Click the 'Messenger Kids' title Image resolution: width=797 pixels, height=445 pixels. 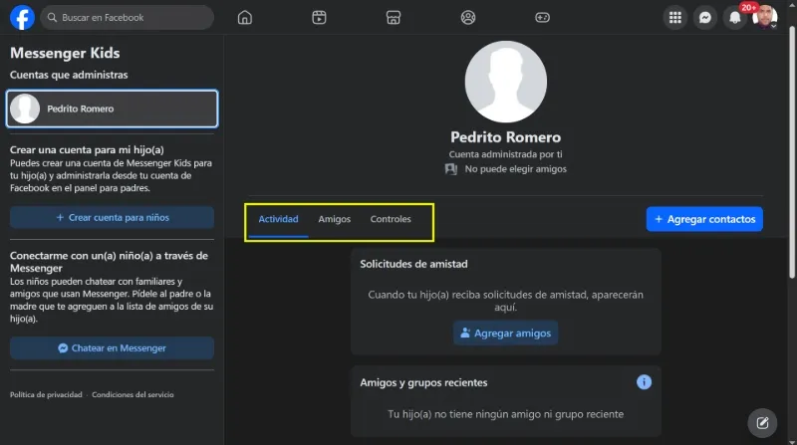pyautogui.click(x=65, y=53)
